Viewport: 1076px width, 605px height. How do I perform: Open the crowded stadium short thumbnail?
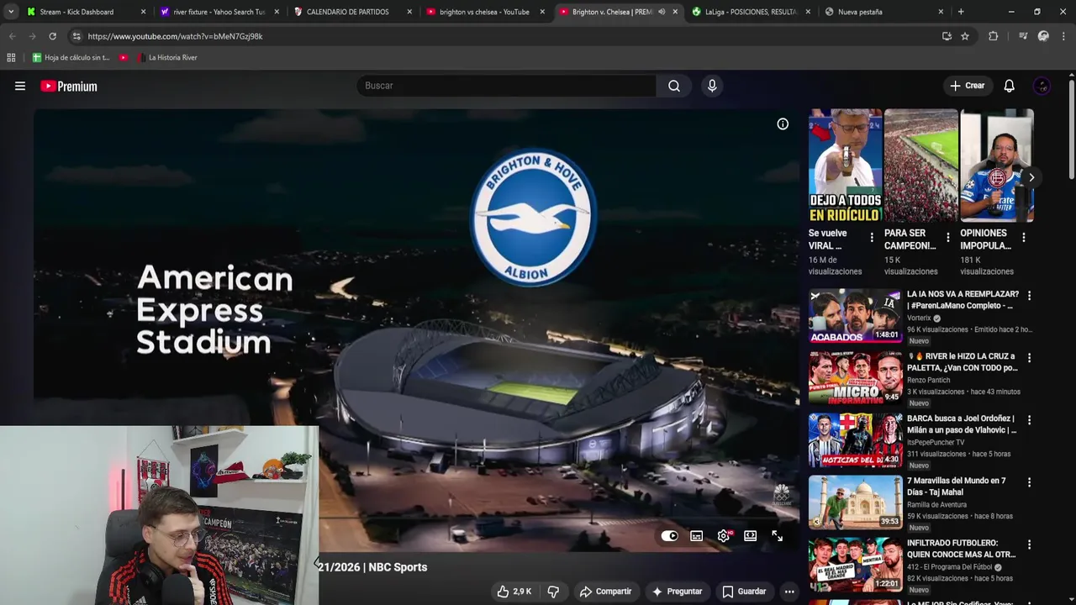click(920, 165)
